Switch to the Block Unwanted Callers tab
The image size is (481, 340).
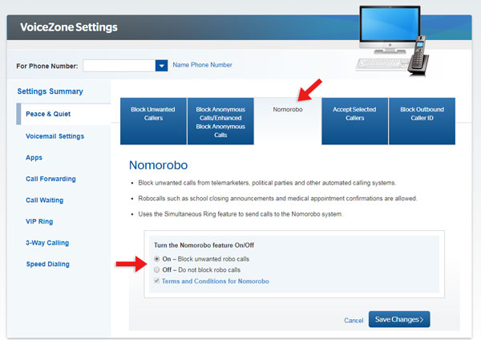[153, 121]
